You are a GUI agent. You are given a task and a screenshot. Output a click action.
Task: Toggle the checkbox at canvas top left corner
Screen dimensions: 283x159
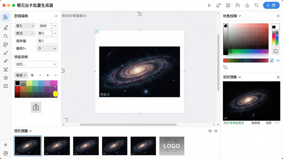[97, 32]
